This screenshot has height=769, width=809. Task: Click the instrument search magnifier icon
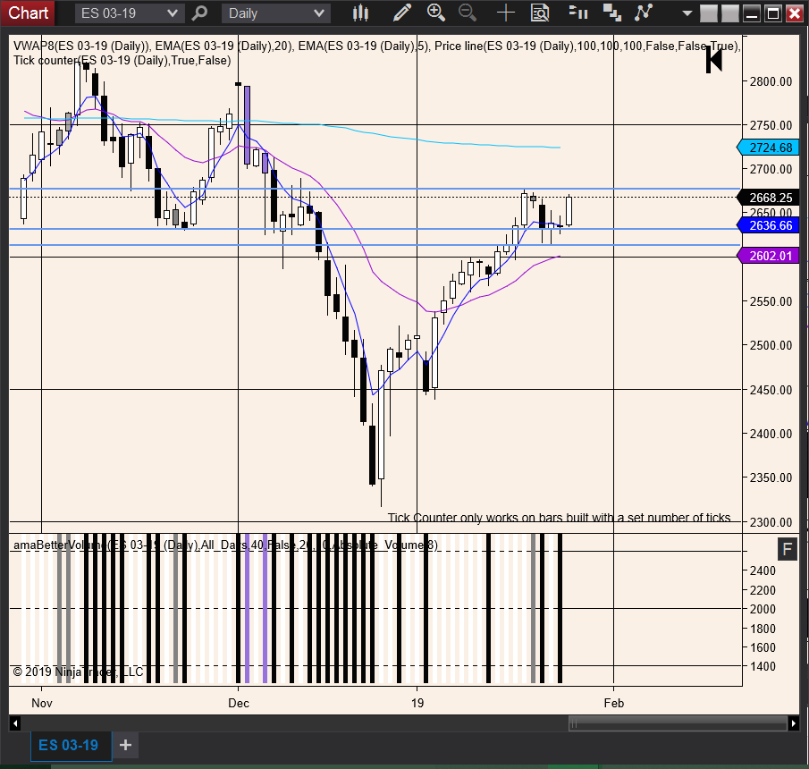click(199, 13)
